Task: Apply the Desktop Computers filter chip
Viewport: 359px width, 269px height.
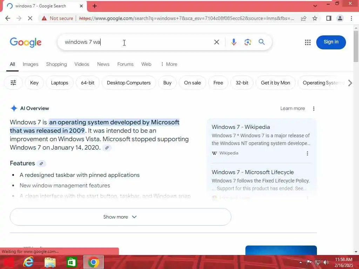Action: pyautogui.click(x=129, y=83)
